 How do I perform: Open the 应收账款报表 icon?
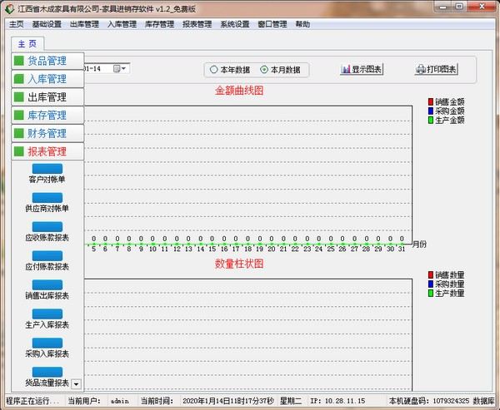[47, 225]
